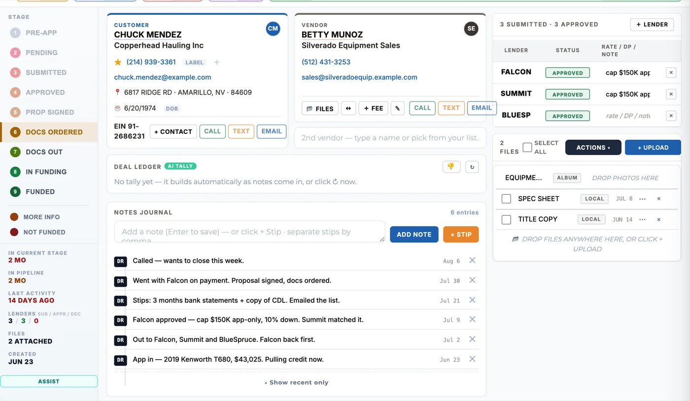The image size is (690, 401).
Task: Click the 2nd vendor name field
Action: (390, 138)
